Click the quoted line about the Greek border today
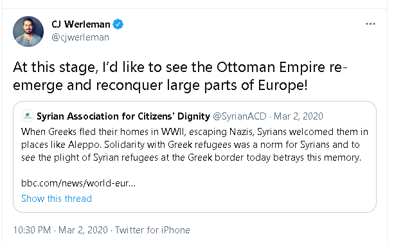 point(192,157)
